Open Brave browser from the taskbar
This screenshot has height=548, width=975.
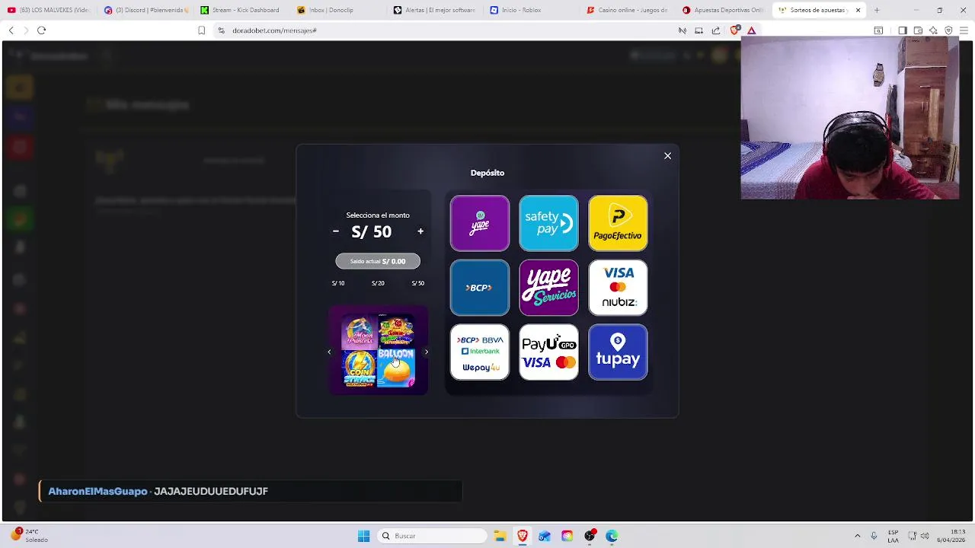523,536
